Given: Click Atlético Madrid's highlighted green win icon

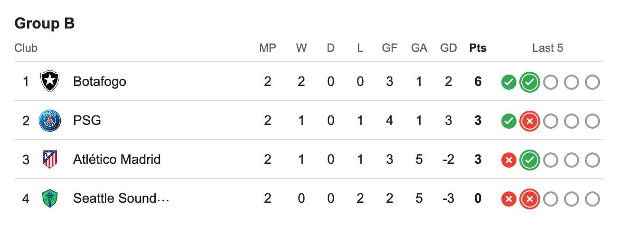Looking at the screenshot, I should coord(529,160).
